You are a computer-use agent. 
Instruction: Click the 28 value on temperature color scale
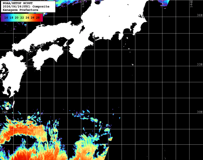point(38,17)
